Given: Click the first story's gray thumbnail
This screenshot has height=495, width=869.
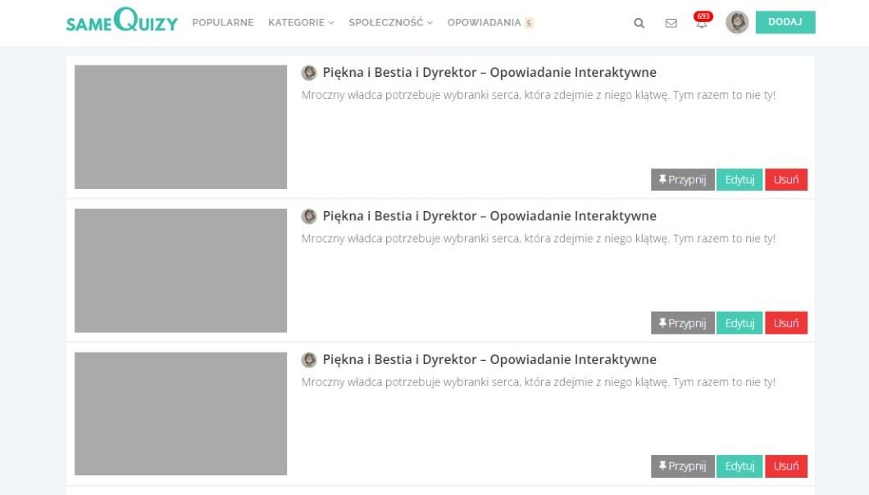Looking at the screenshot, I should [180, 127].
